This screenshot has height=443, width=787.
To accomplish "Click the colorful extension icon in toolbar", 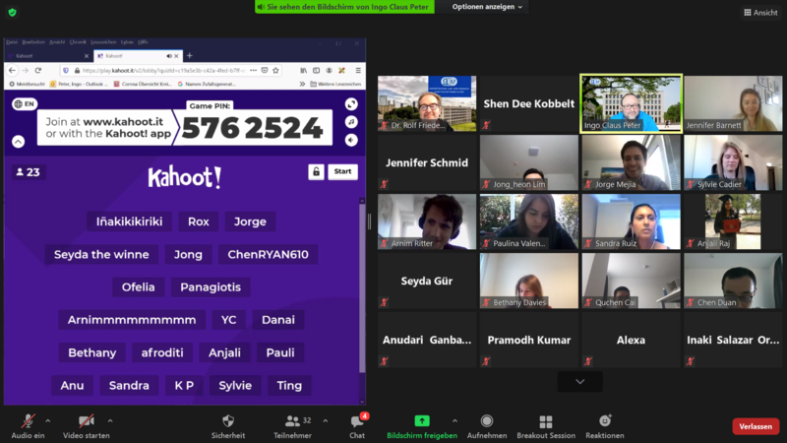I will (x=341, y=70).
